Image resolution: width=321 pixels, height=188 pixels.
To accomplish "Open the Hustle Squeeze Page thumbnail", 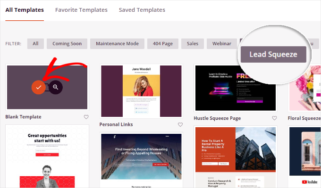I will coord(236,88).
